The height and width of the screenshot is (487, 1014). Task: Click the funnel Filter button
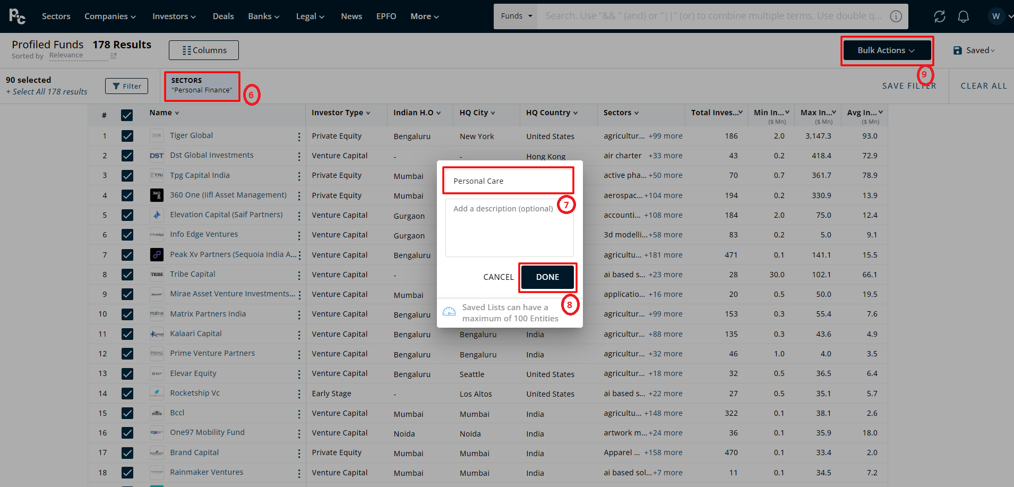pyautogui.click(x=126, y=86)
